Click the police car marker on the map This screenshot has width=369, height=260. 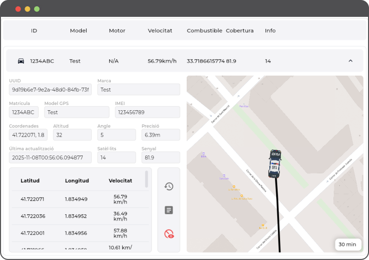[275, 164]
